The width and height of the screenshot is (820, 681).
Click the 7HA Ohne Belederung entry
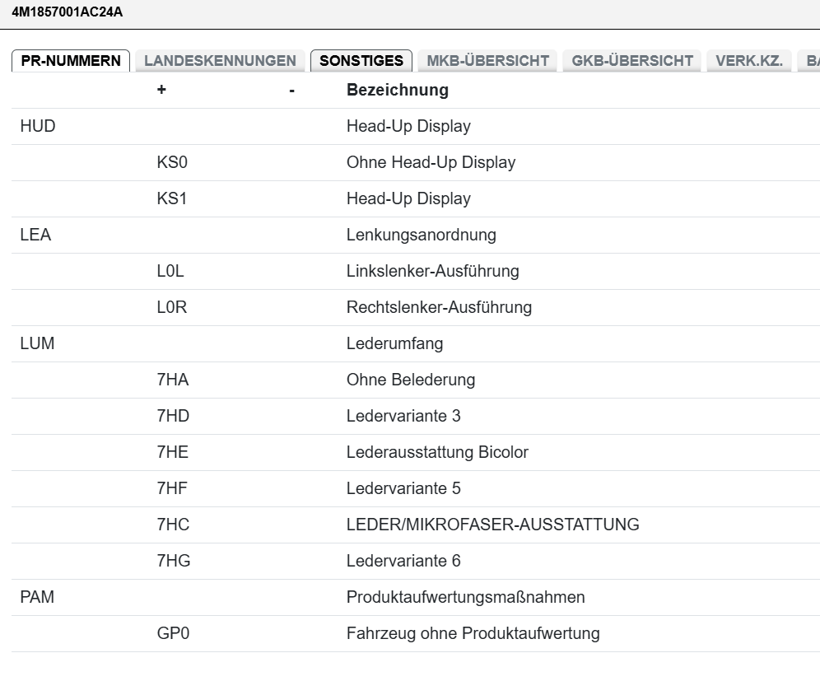tap(410, 380)
